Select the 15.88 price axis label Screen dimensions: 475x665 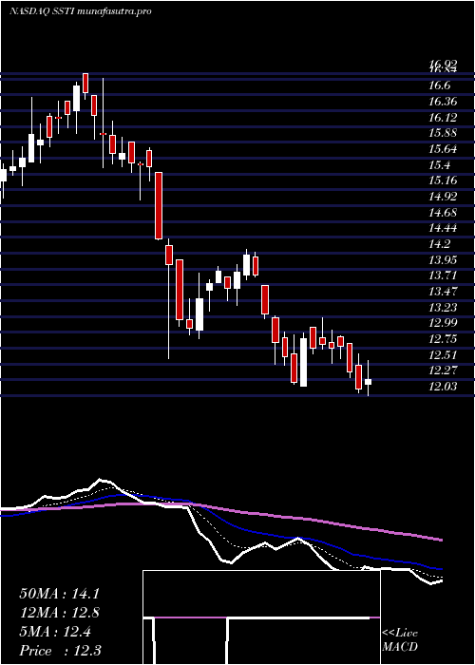443,133
